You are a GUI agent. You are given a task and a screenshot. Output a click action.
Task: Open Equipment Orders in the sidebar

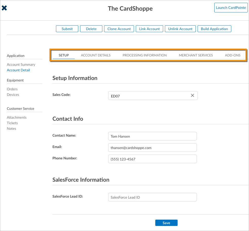click(12, 89)
